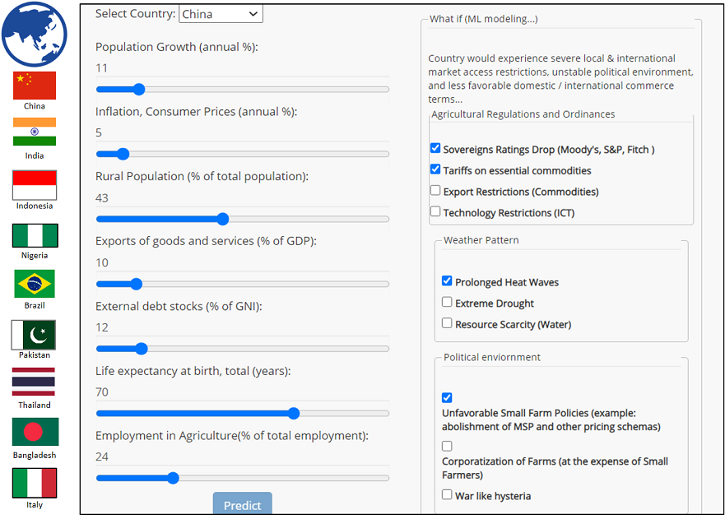Disable Prolonged Heat Waves checkbox
Image resolution: width=725 pixels, height=519 pixels.
pyautogui.click(x=447, y=281)
